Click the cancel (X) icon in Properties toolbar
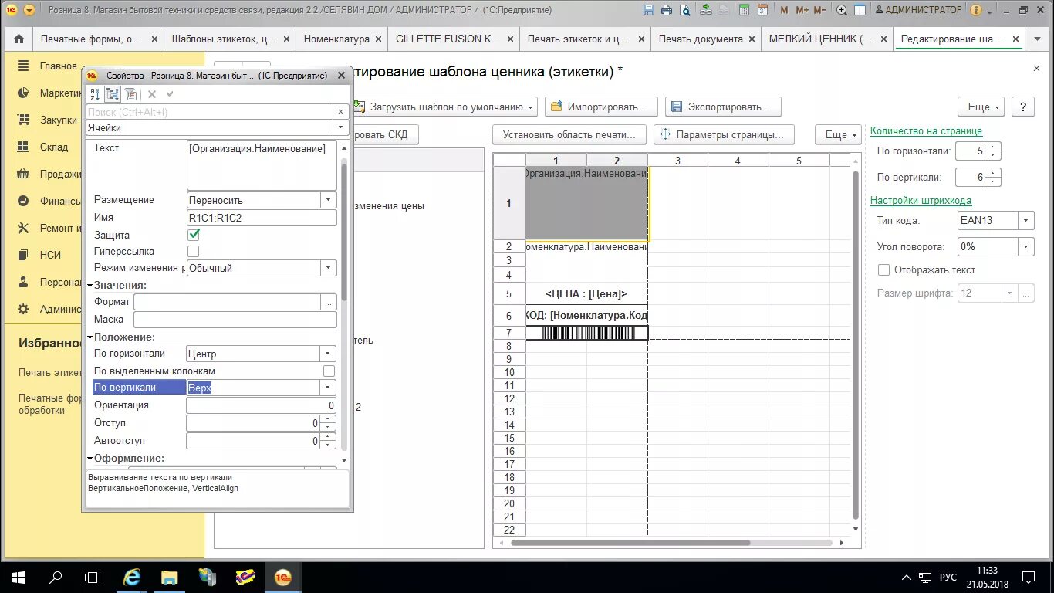 [x=152, y=93]
